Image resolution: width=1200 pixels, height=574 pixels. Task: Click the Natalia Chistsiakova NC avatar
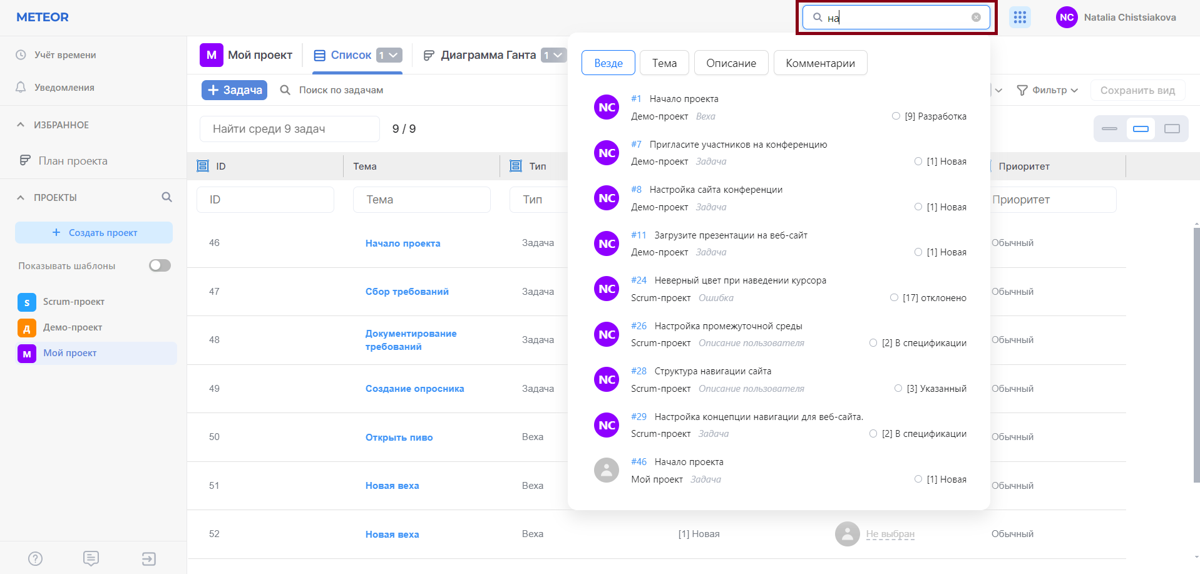pyautogui.click(x=1067, y=18)
